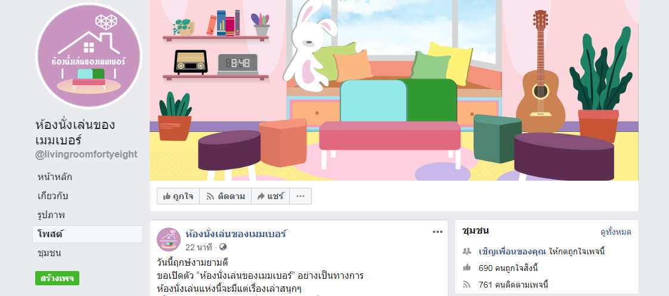Click the แชร์ (Share) button

click(x=270, y=197)
